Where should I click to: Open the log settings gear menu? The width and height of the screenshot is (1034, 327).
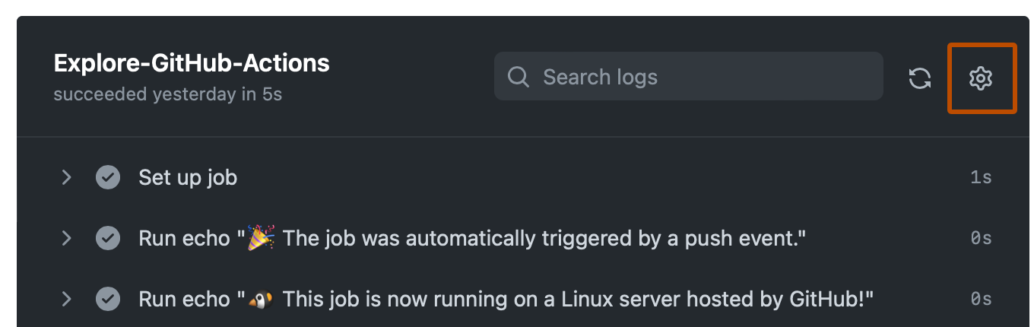point(981,78)
